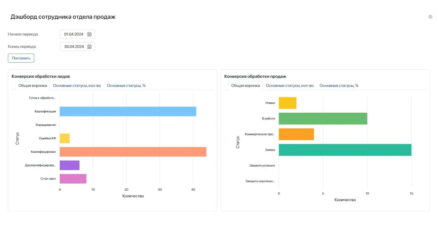Open the dashboard settings gear icon

pyautogui.click(x=430, y=17)
